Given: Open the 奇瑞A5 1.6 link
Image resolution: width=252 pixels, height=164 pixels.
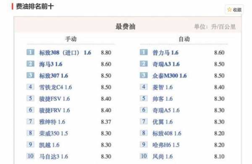Looking at the screenshot, I should pyautogui.click(x=166, y=110).
